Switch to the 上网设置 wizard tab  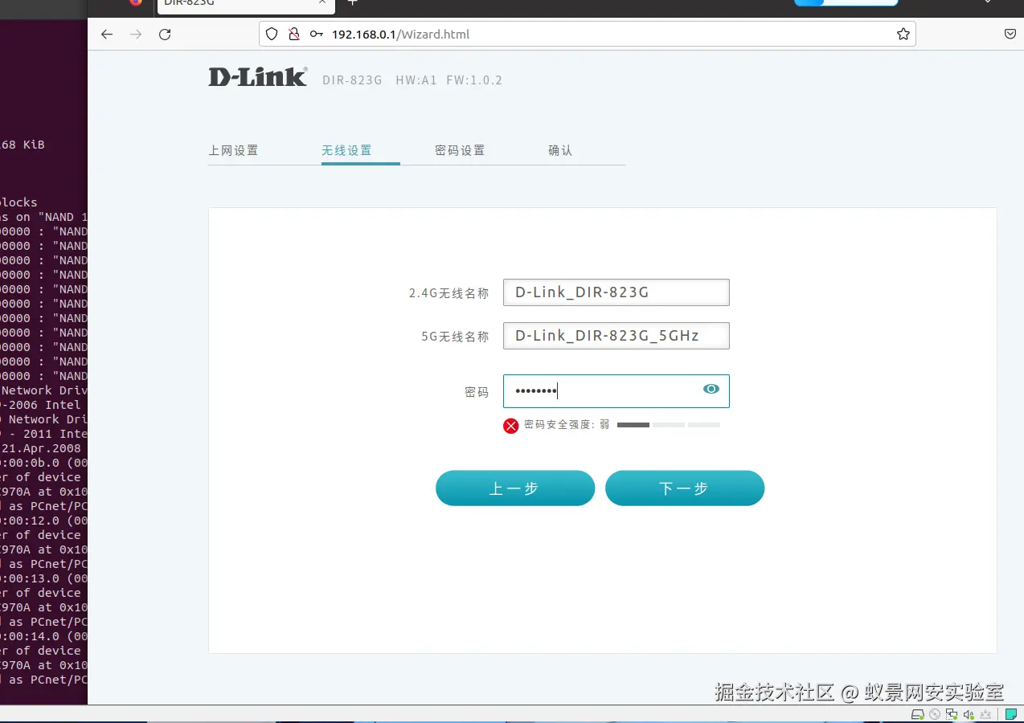point(233,150)
